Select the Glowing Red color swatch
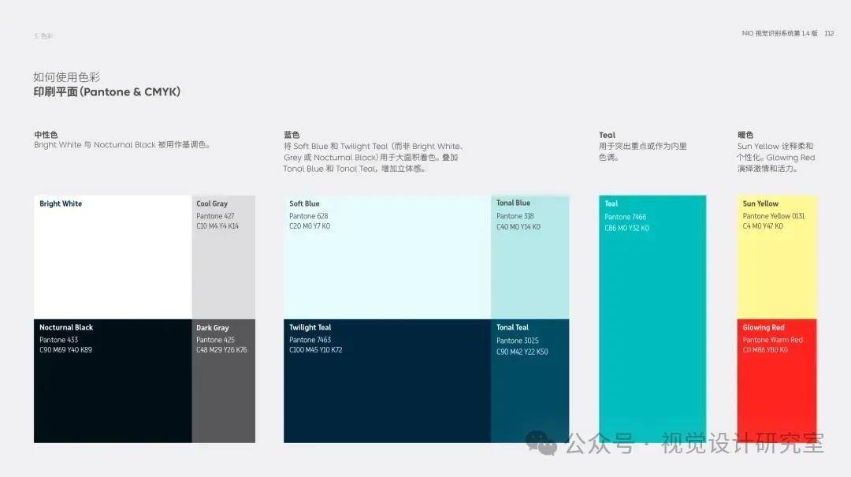 [776, 381]
